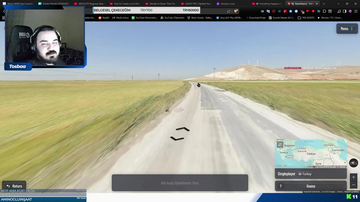Zoom in with the plus button
This screenshot has width=360, height=202.
(354, 177)
